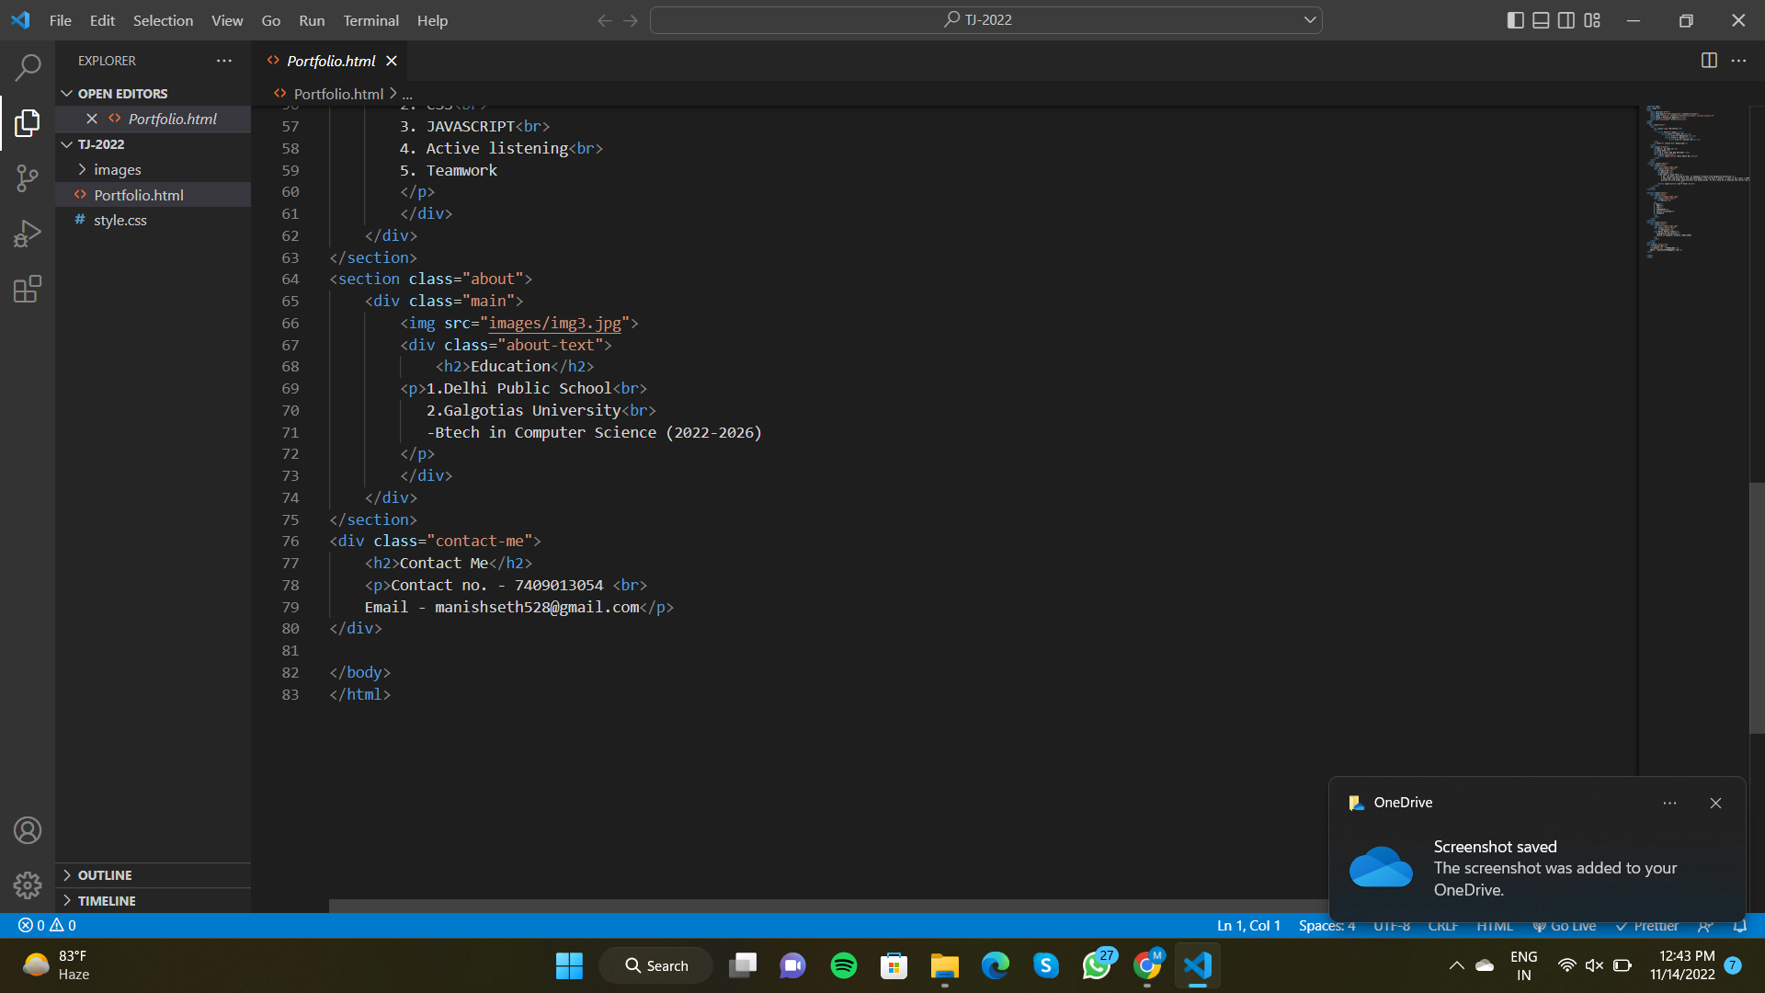Select the Run and Debug icon

pyautogui.click(x=28, y=233)
